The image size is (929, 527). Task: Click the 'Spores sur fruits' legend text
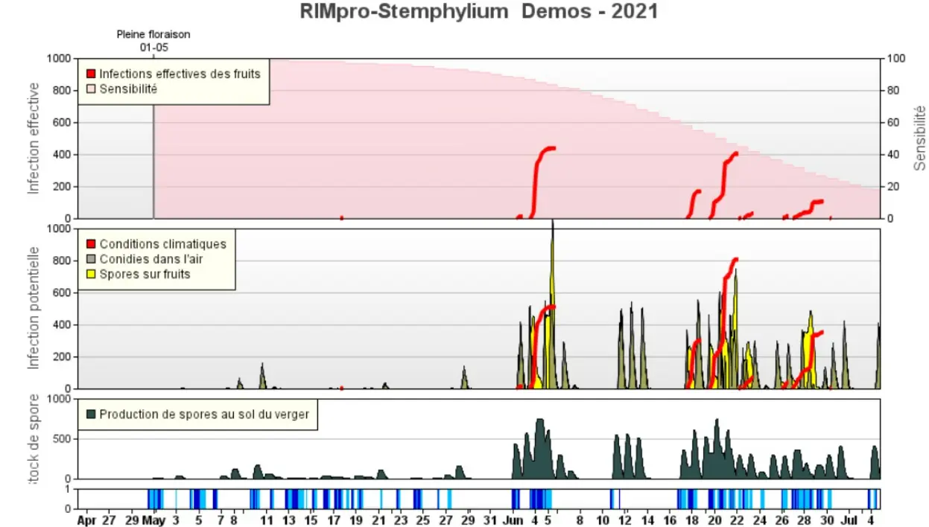click(x=145, y=274)
